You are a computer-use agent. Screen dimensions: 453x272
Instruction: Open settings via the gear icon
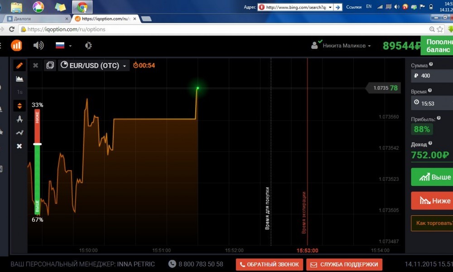tap(88, 45)
